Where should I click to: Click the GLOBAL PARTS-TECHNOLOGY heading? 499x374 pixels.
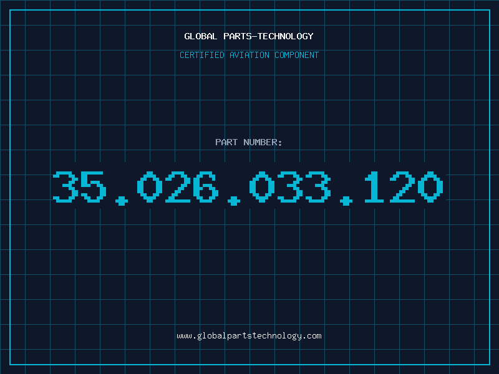[249, 36]
